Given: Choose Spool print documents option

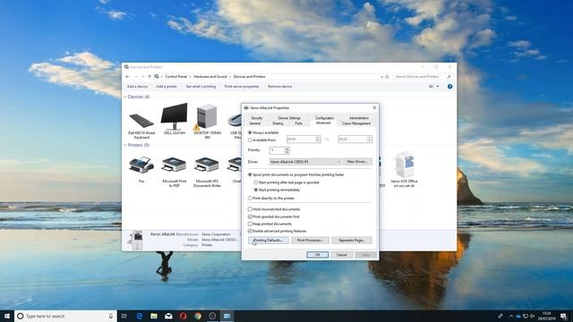Looking at the screenshot, I should pyautogui.click(x=250, y=174).
